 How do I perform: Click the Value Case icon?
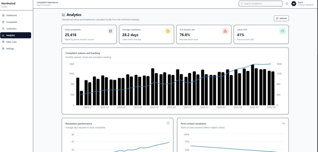coord(3,42)
